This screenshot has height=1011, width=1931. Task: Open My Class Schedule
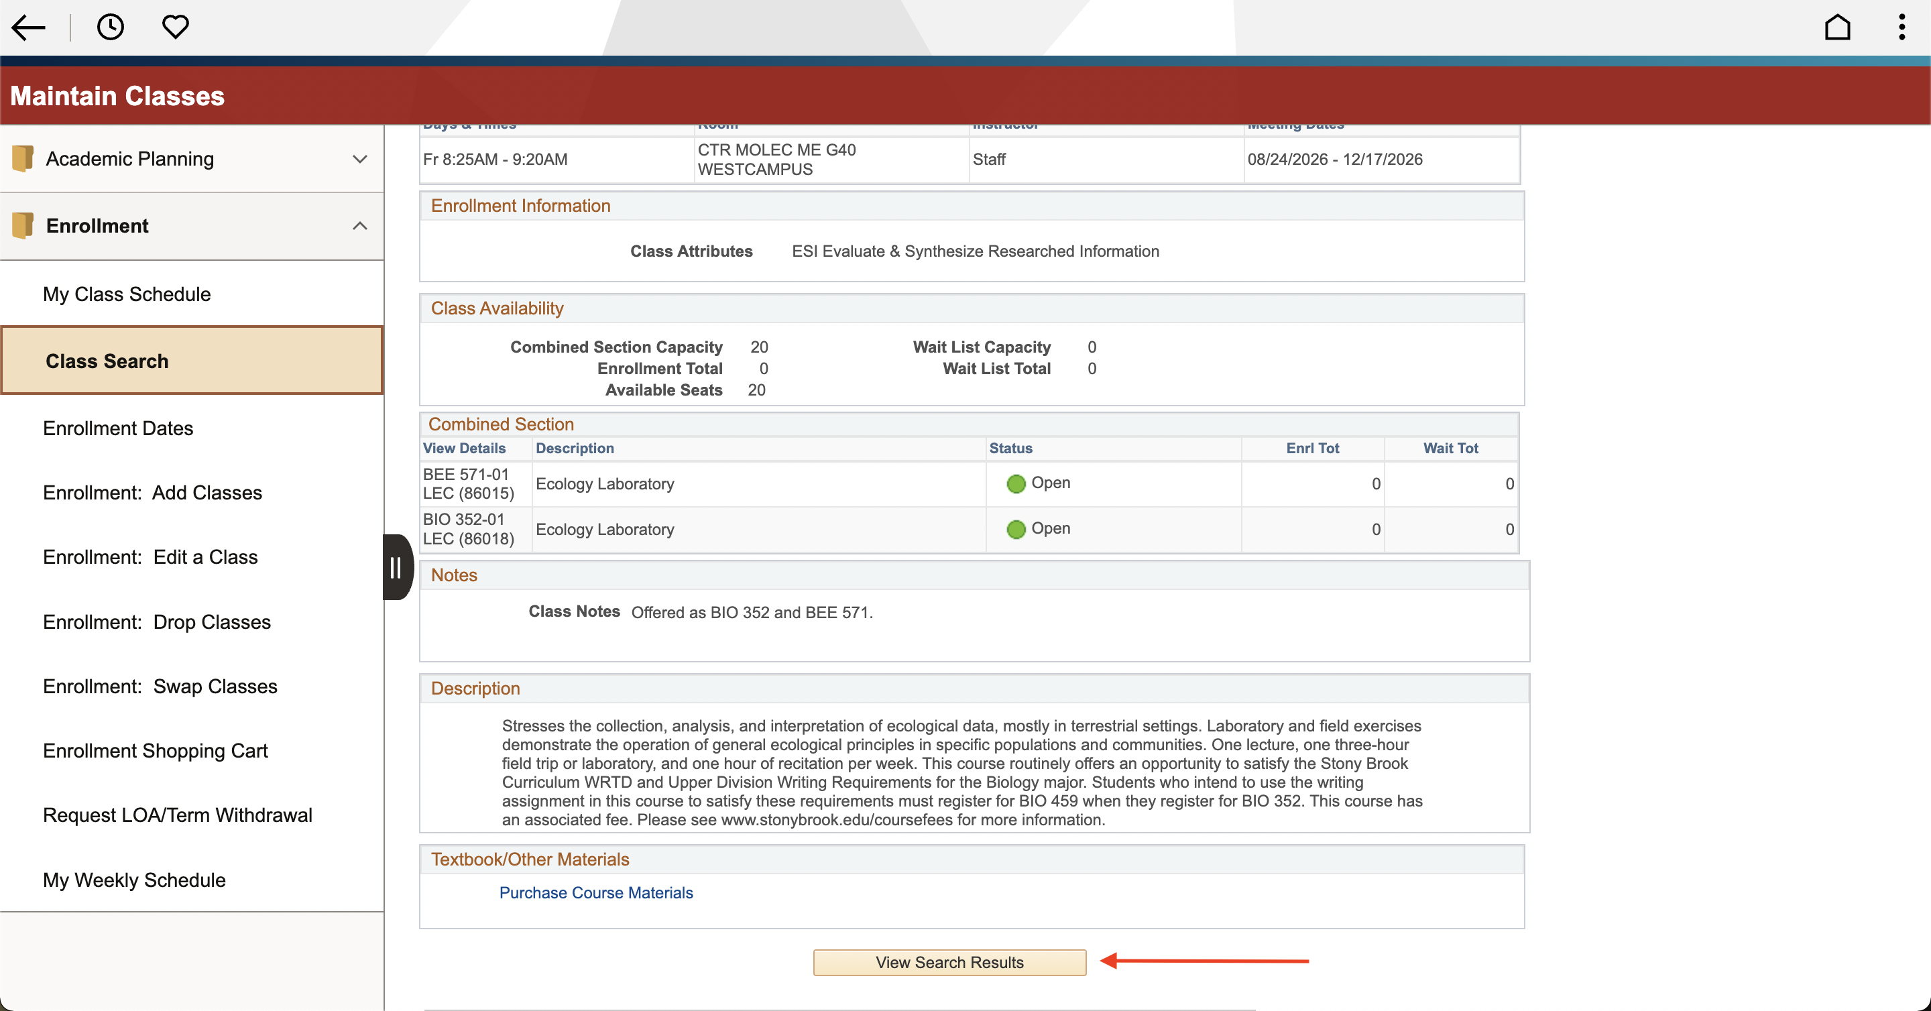click(x=127, y=294)
